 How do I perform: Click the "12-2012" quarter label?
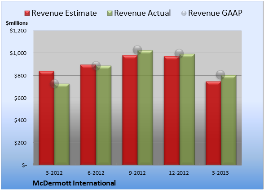coord(179,173)
